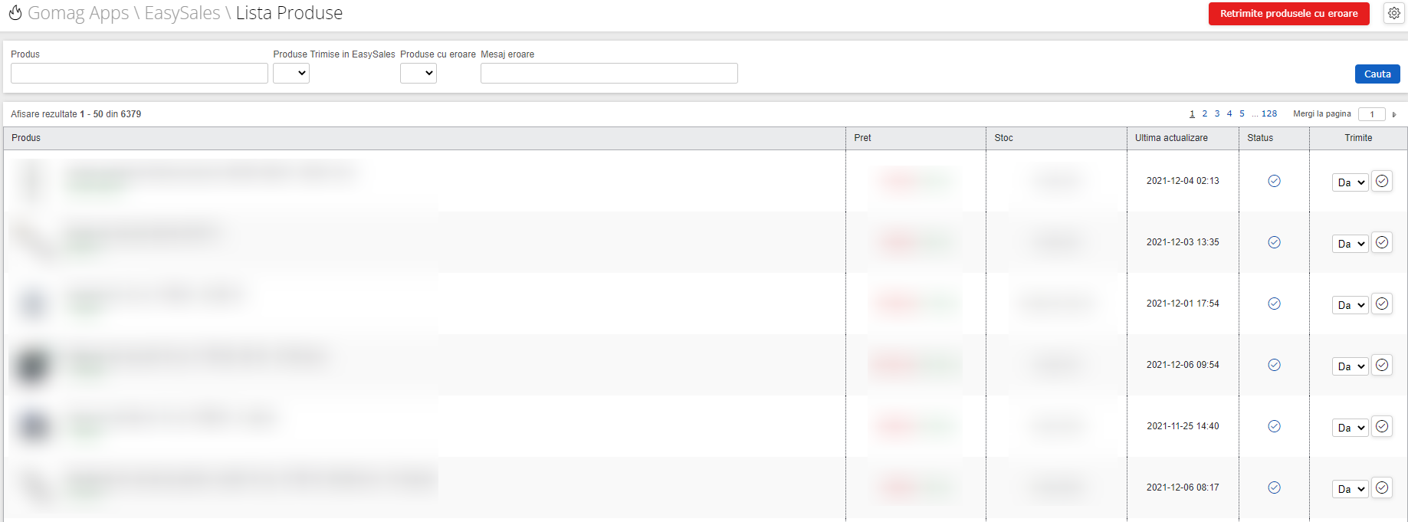Image resolution: width=1408 pixels, height=522 pixels.
Task: Click the Cauta search button
Action: click(x=1377, y=74)
